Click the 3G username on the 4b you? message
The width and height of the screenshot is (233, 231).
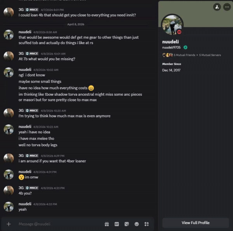[21, 188]
